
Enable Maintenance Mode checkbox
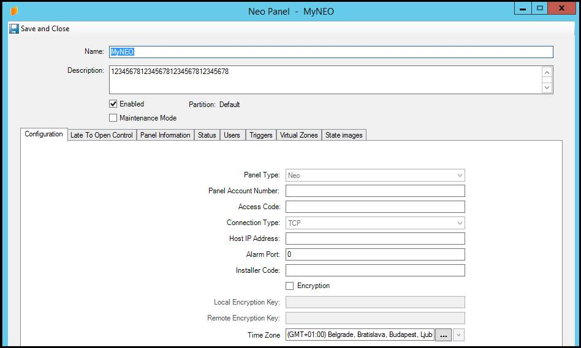click(x=113, y=118)
